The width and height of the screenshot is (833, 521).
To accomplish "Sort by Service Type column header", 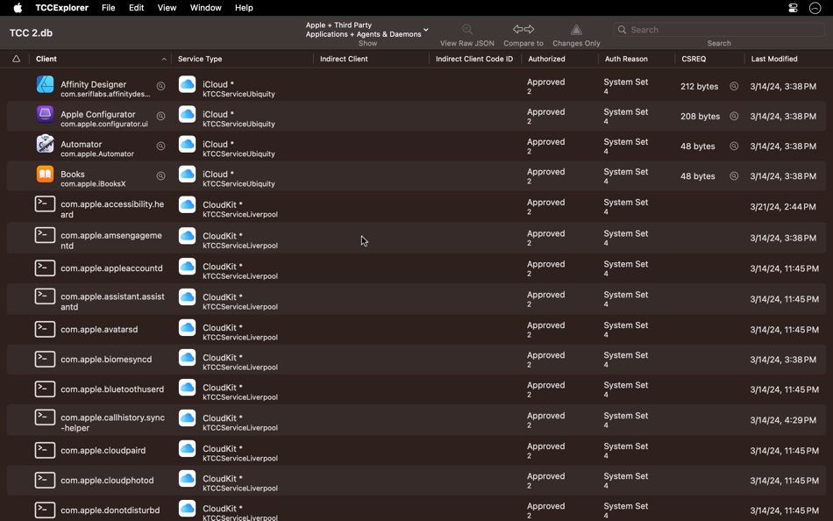I will (x=200, y=59).
